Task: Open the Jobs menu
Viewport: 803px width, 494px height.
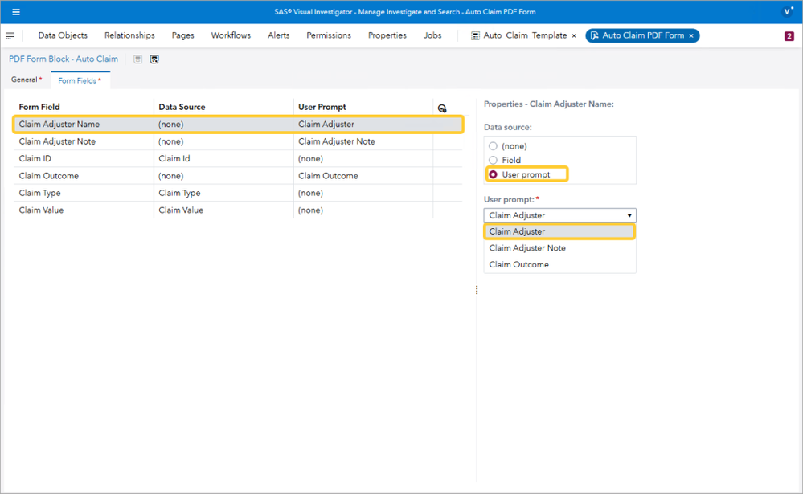Action: 432,35
